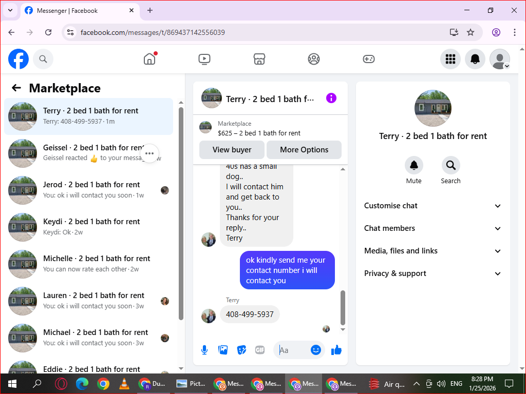Open the volume control in system tray

(441, 384)
